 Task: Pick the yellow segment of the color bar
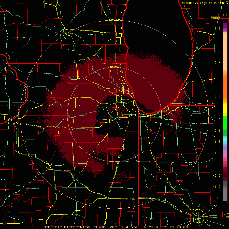pyautogui.click(x=225, y=109)
